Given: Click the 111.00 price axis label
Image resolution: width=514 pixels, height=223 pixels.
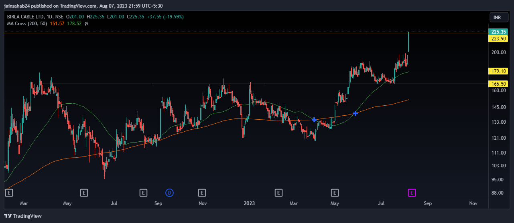Looking at the screenshot, I should point(498,153).
